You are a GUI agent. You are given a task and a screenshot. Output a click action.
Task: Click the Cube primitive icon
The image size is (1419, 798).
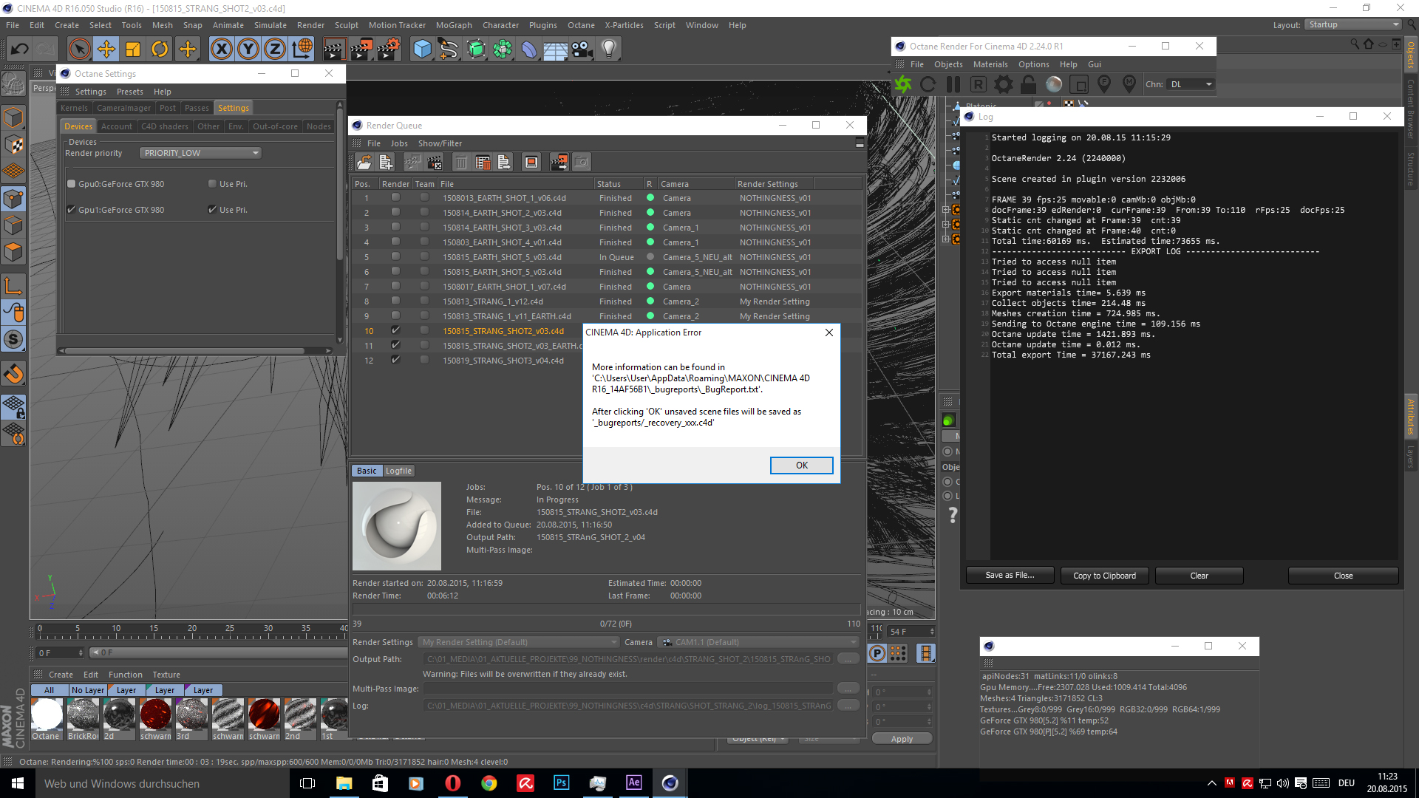(x=422, y=50)
